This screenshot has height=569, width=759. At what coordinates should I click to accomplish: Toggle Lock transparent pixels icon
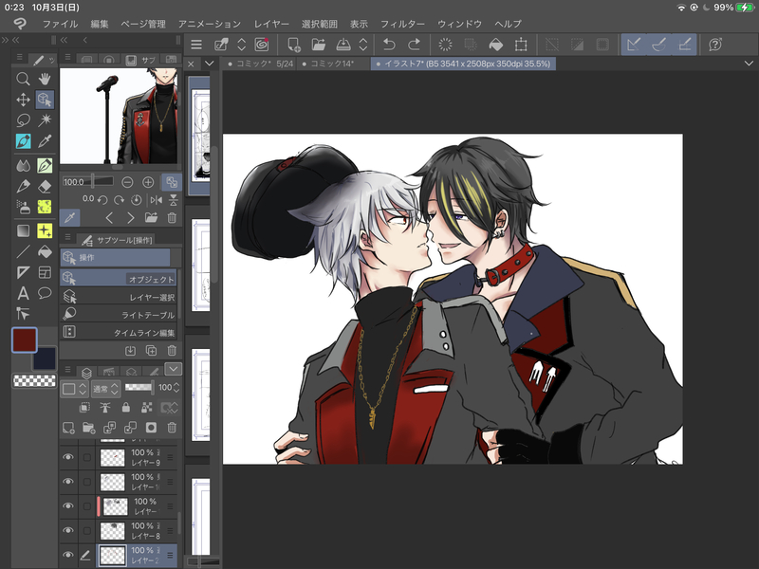tap(147, 408)
